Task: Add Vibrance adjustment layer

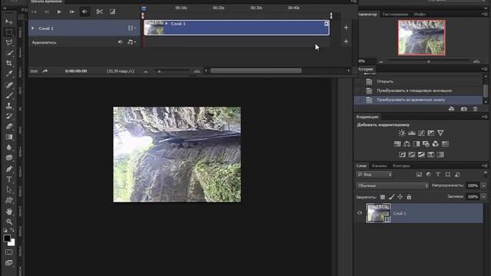Action: (x=440, y=133)
